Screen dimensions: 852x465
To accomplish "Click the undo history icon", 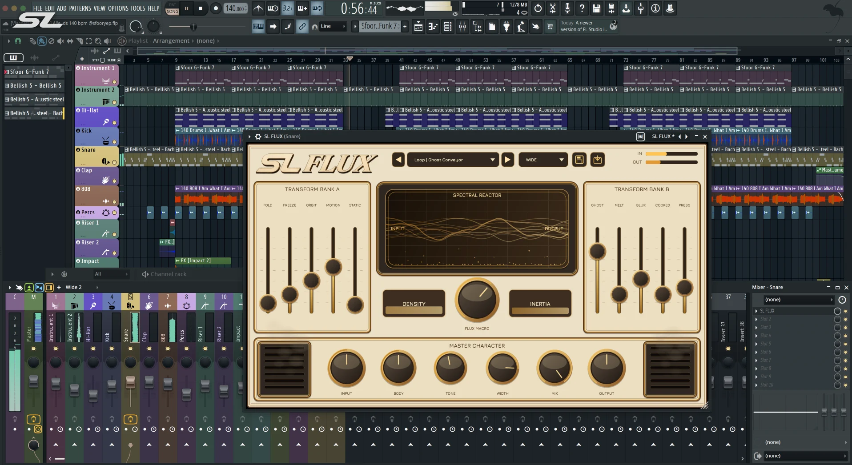I will (x=538, y=8).
